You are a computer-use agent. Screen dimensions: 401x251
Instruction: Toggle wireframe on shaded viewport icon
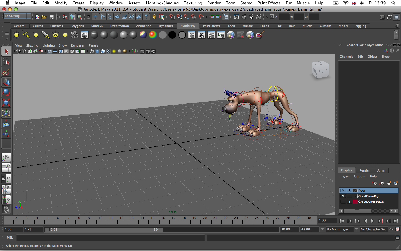pos(103,51)
